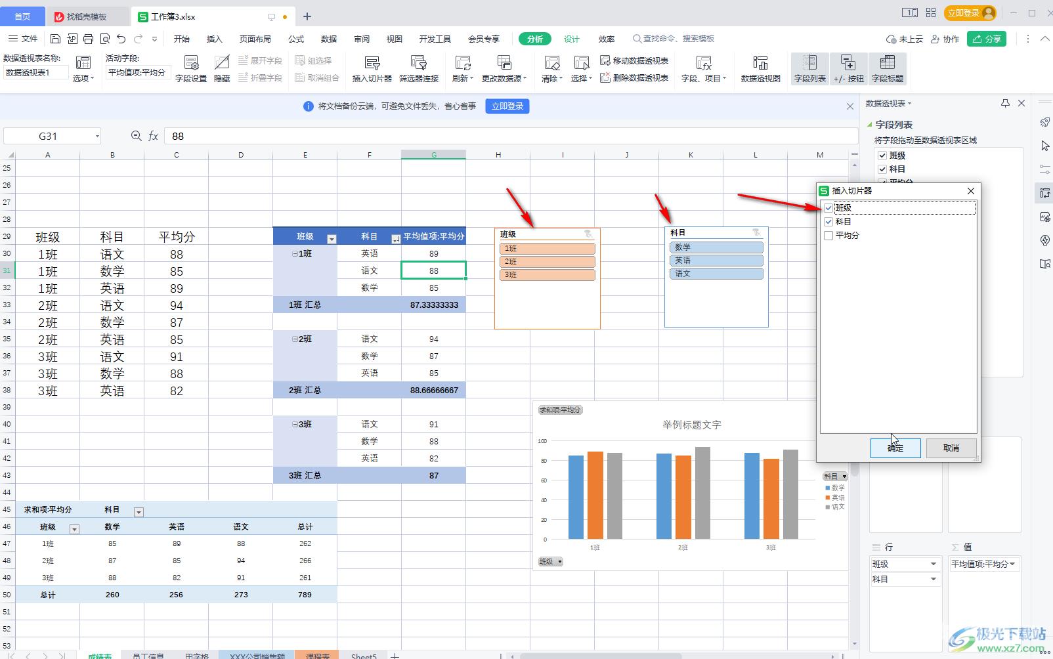This screenshot has height=659, width=1053.
Task: Toggle 班级 checkbox in field list
Action: pyautogui.click(x=883, y=156)
